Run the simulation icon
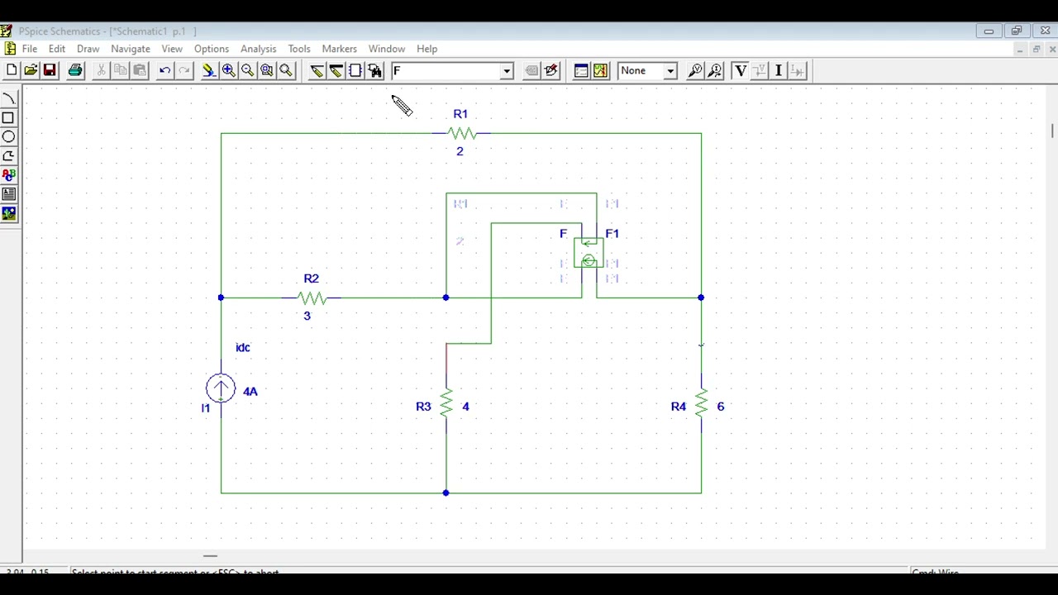Image resolution: width=1058 pixels, height=595 pixels. 600,71
